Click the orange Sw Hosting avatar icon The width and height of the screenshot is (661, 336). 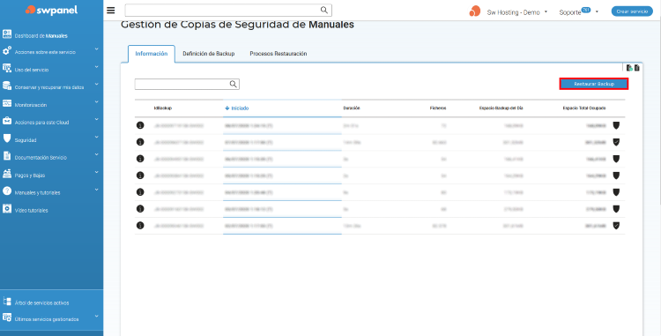pos(475,11)
